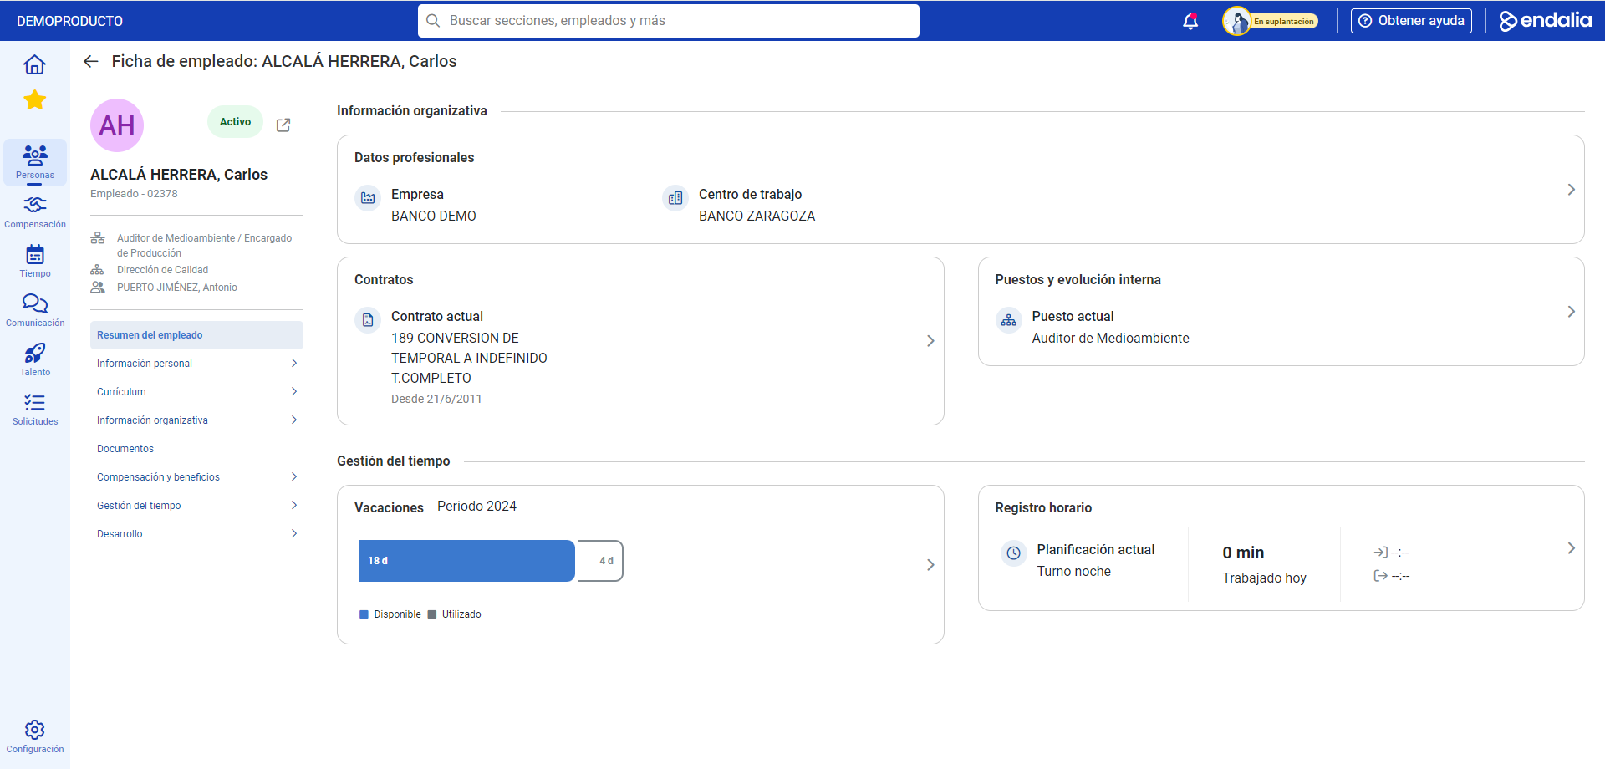1605x769 pixels.
Task: Click the impersonated user avatar
Action: click(x=1236, y=21)
